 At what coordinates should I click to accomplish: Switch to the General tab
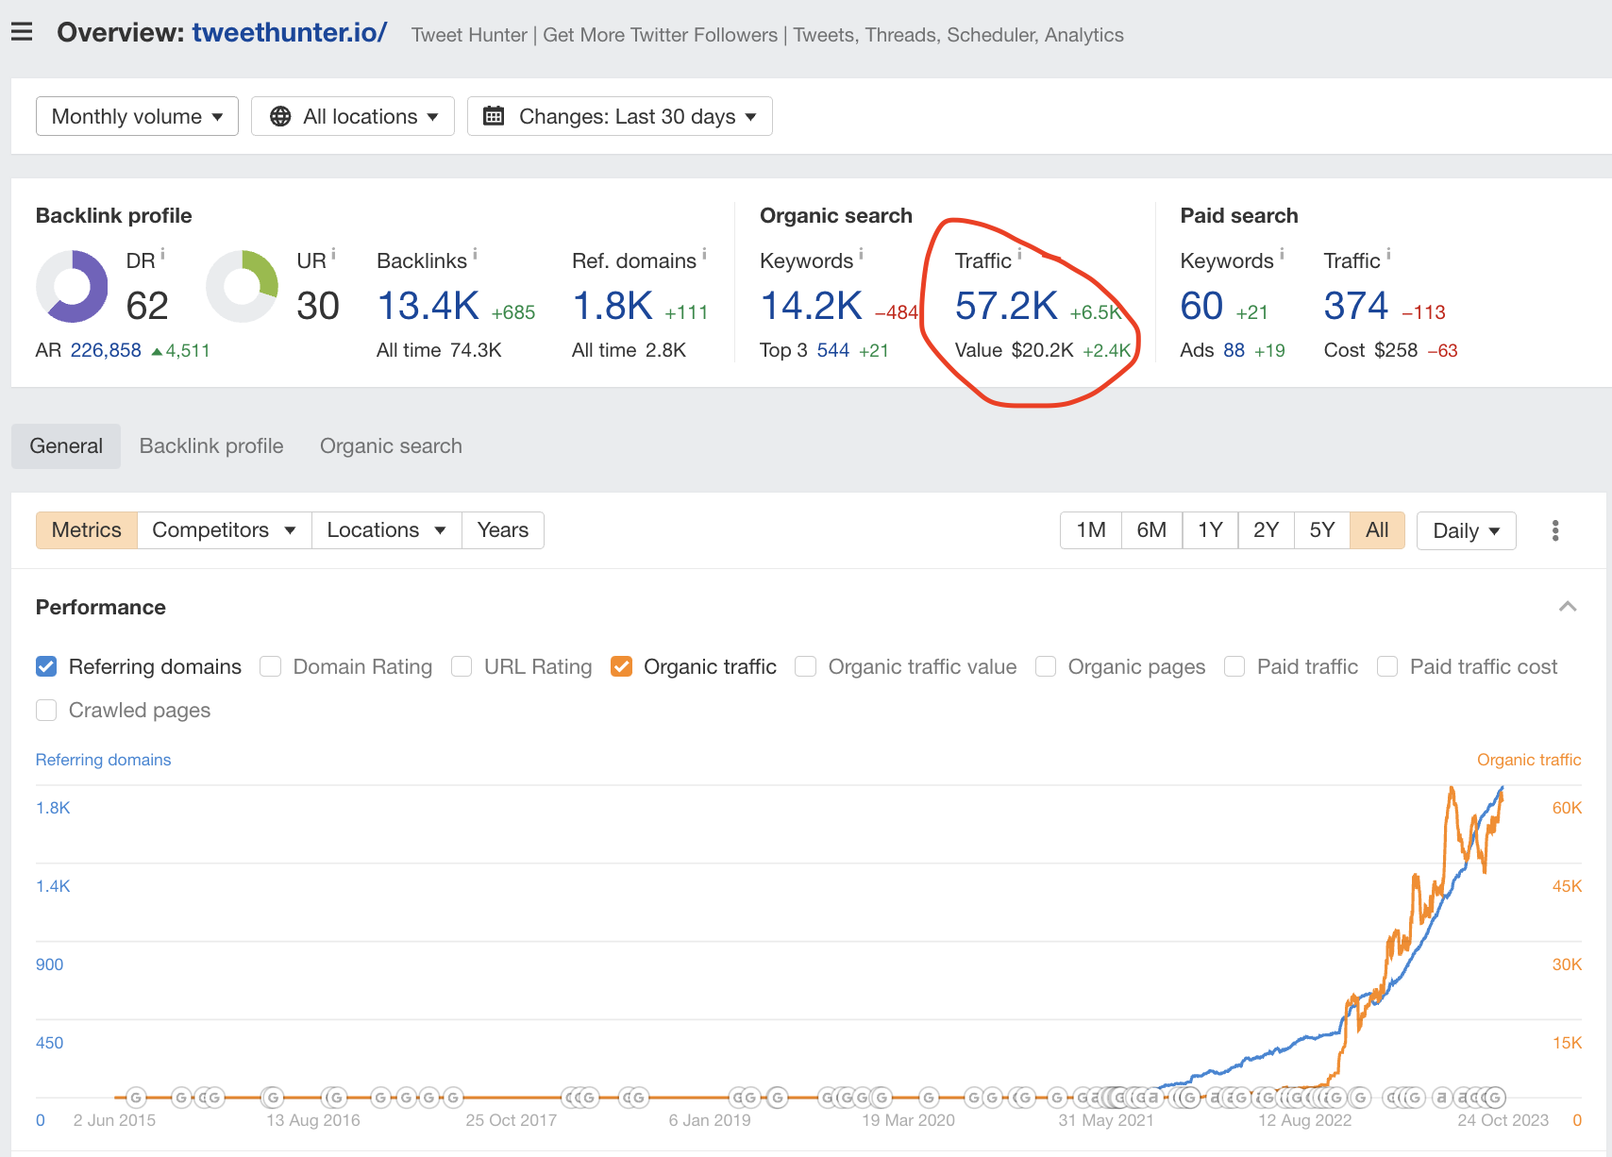(66, 446)
